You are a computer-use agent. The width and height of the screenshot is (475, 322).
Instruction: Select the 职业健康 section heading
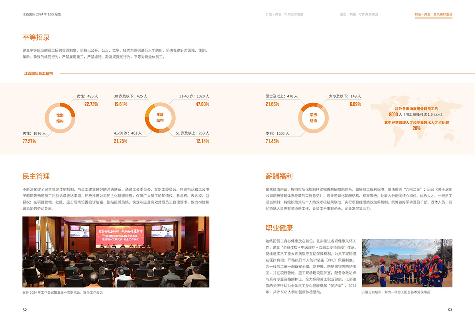[x=279, y=228]
